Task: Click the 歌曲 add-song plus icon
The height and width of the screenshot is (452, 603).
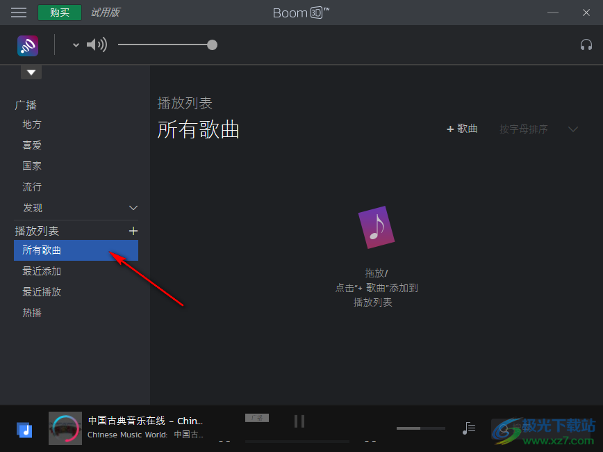Action: coord(461,129)
